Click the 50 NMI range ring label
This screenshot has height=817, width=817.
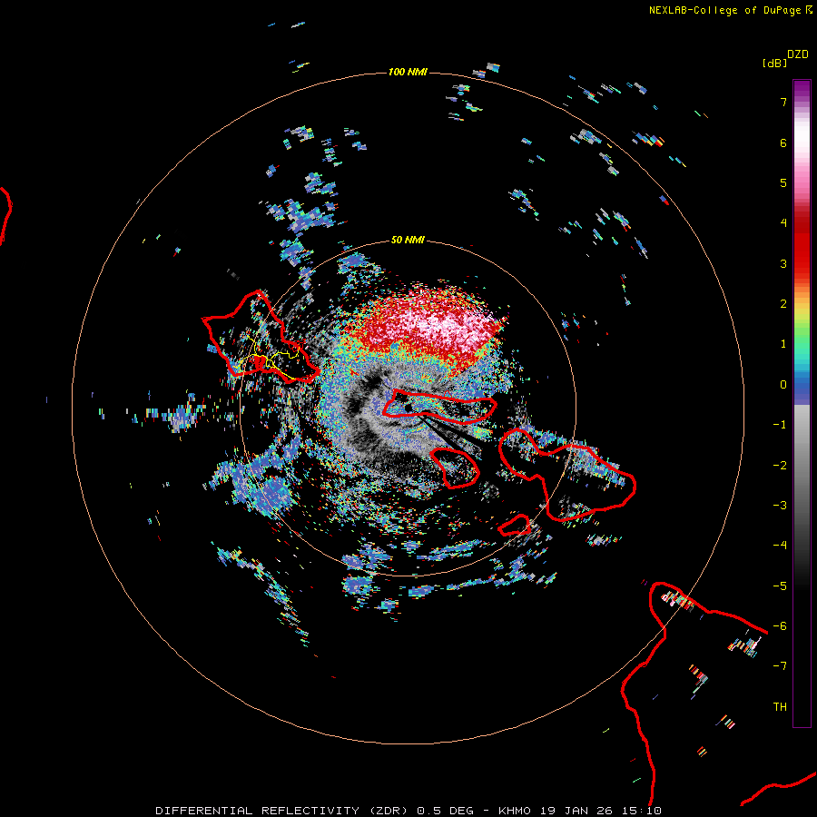click(x=408, y=240)
